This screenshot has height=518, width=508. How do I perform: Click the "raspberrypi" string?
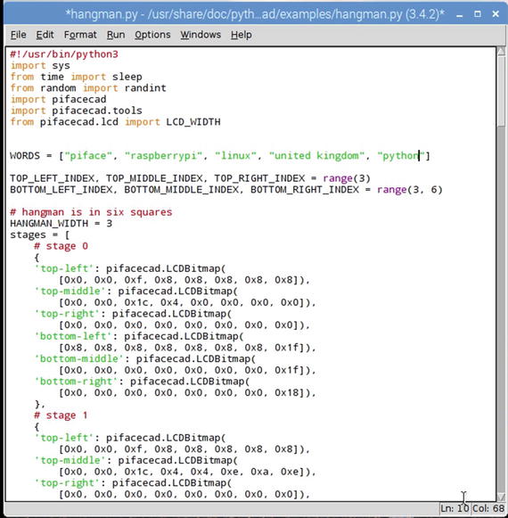[163, 156]
